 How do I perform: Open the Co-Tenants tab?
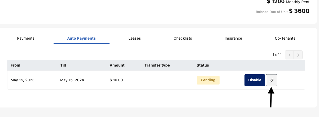285,38
